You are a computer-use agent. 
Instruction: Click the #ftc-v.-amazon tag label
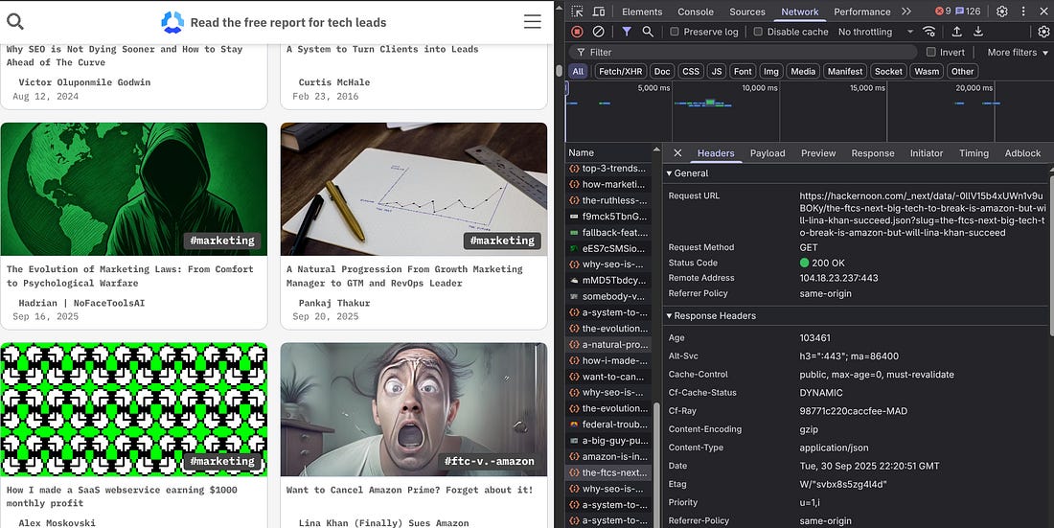490,461
